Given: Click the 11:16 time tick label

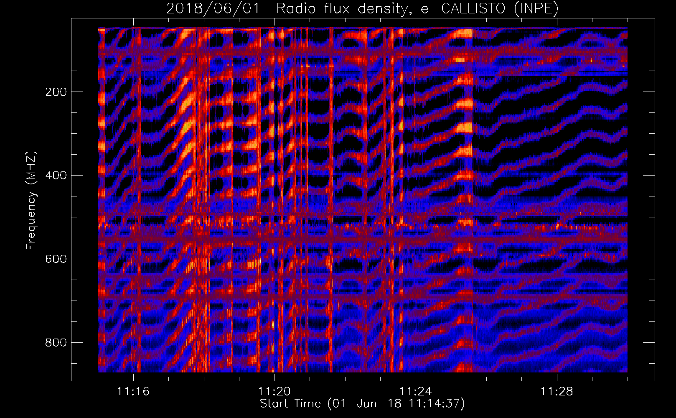Looking at the screenshot, I should point(133,392).
